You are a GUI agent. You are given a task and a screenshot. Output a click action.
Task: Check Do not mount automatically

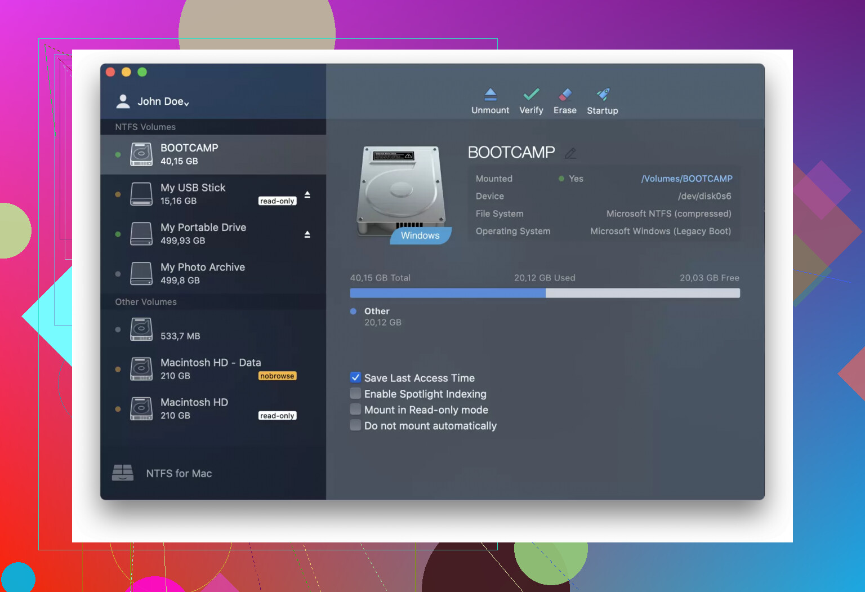pos(355,425)
